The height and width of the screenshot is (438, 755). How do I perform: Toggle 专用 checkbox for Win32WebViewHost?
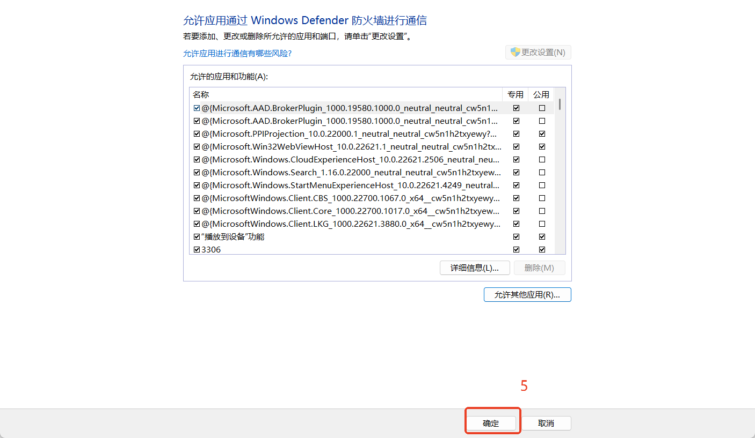click(517, 146)
